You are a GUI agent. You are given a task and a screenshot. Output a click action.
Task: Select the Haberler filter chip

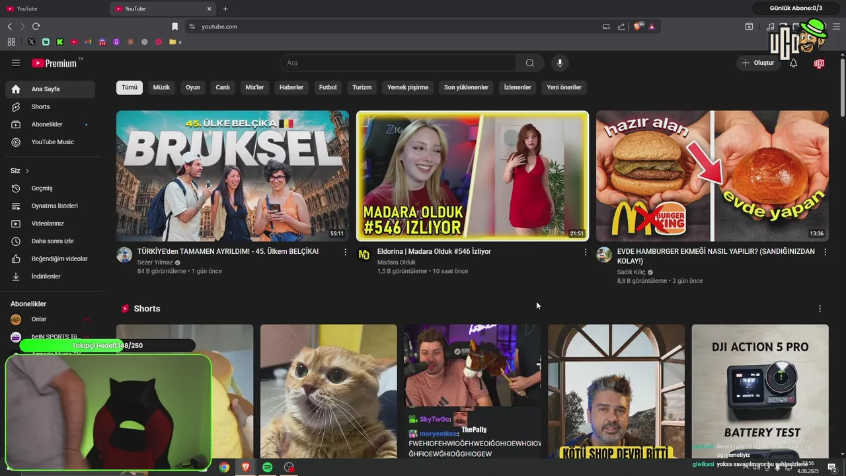291,87
